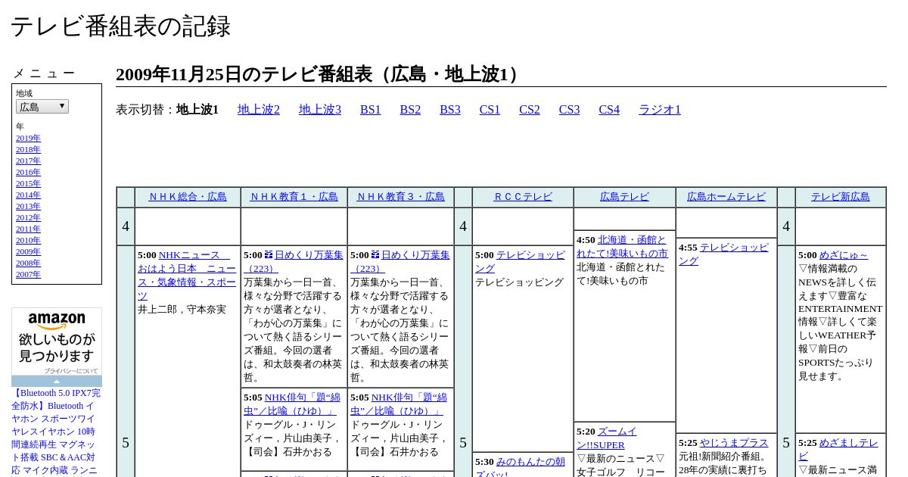Viewport: 908px width, 477px height.
Task: Open the テレビ新広島 channel header
Action: point(841,197)
